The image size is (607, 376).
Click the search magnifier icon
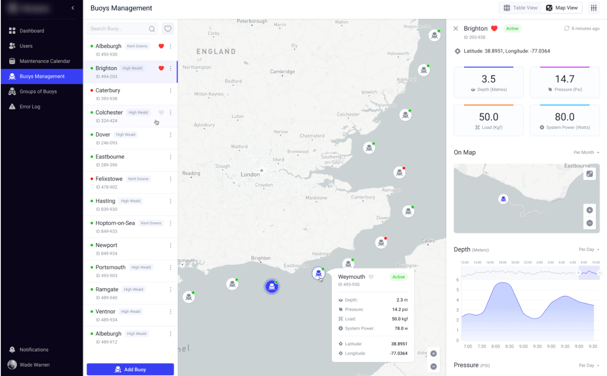[152, 29]
